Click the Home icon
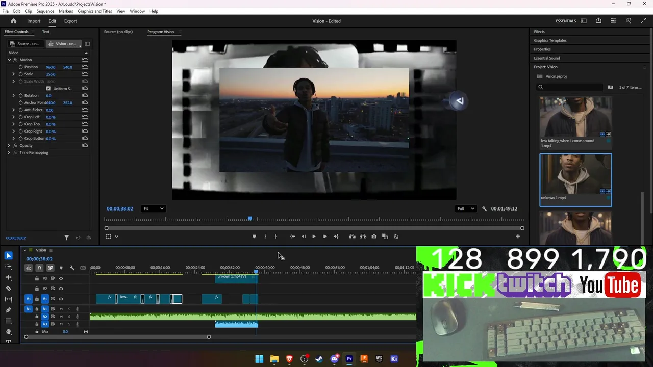The width and height of the screenshot is (653, 367). pos(14,21)
